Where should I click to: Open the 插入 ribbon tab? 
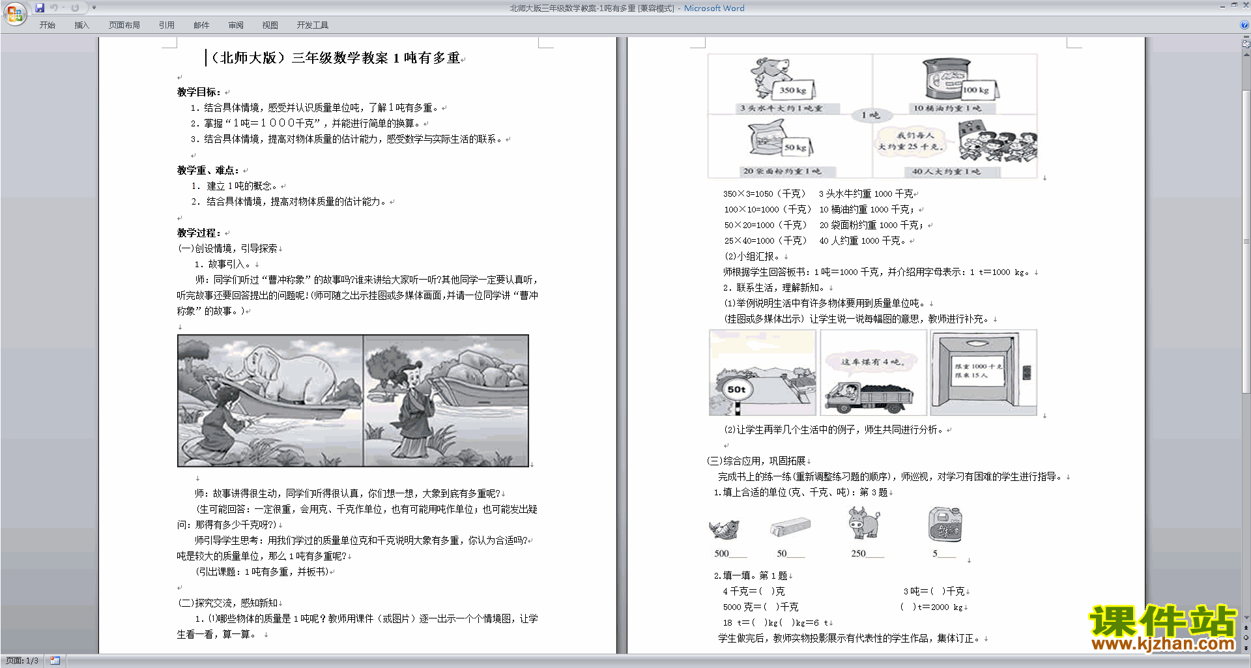pyautogui.click(x=81, y=25)
